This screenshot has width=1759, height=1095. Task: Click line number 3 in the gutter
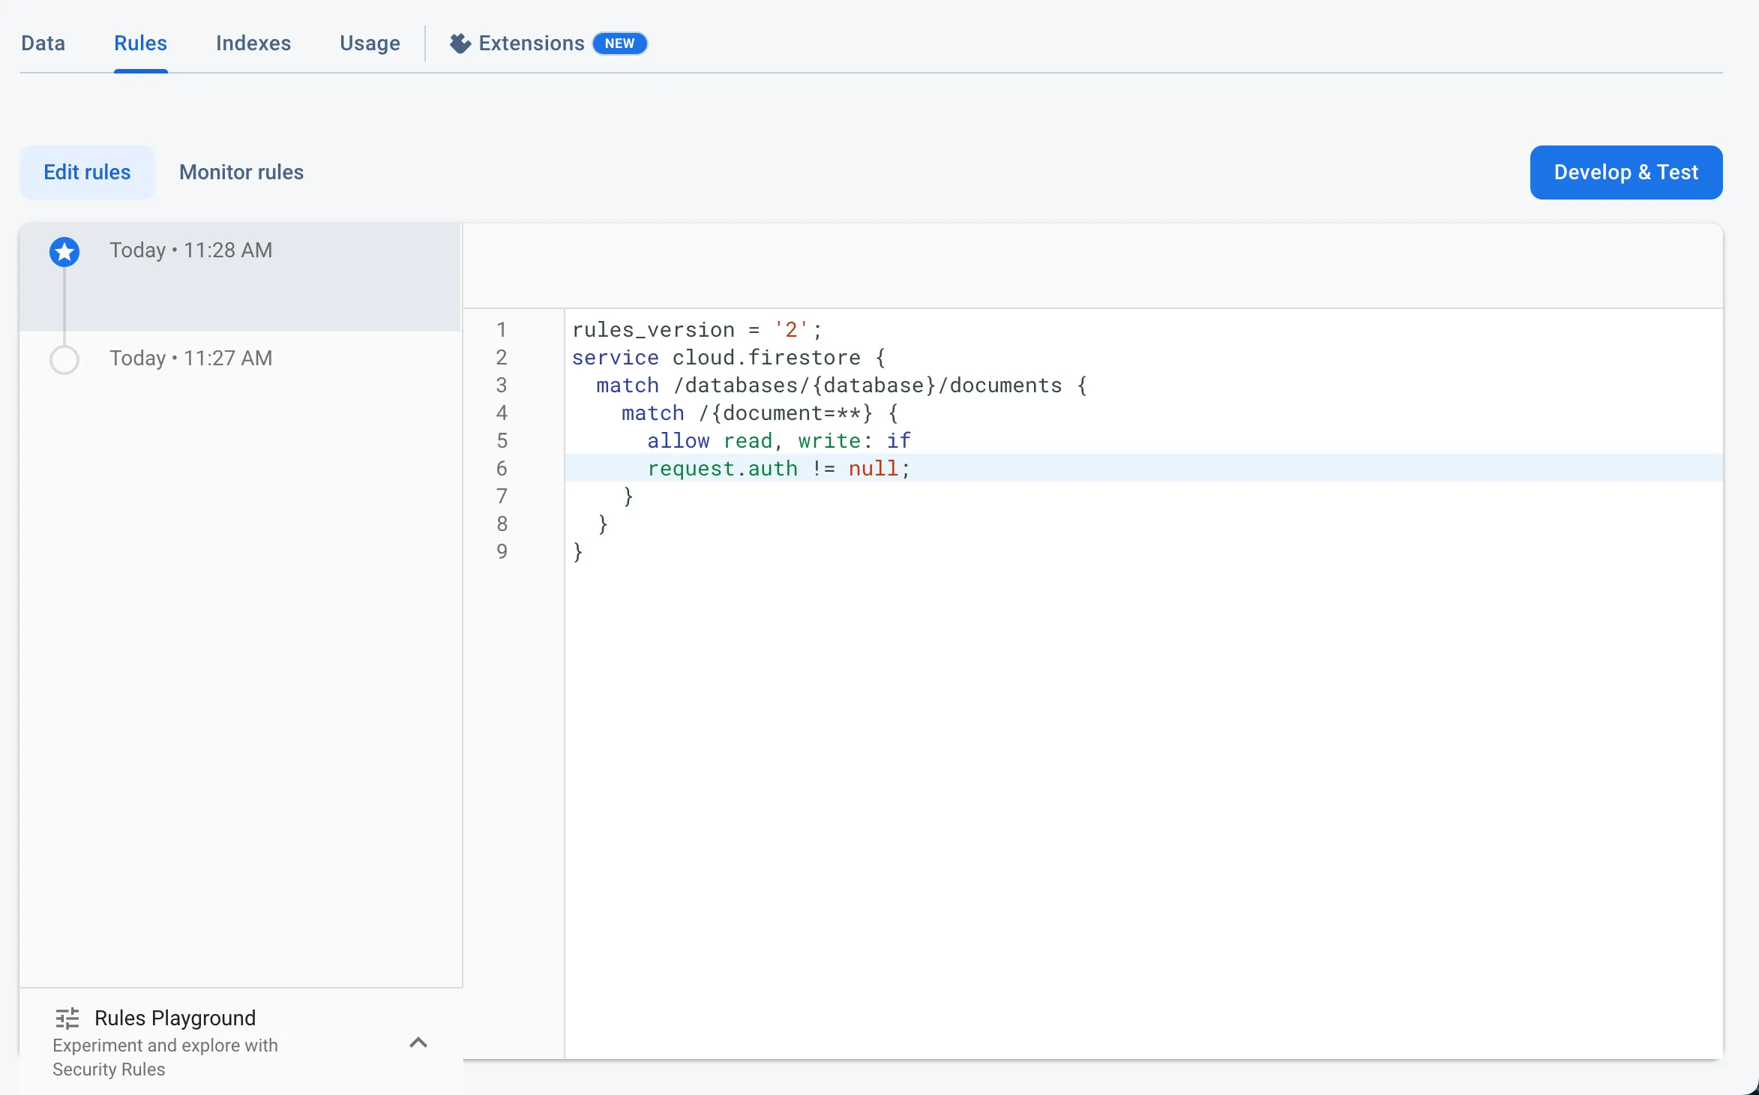[x=502, y=385]
